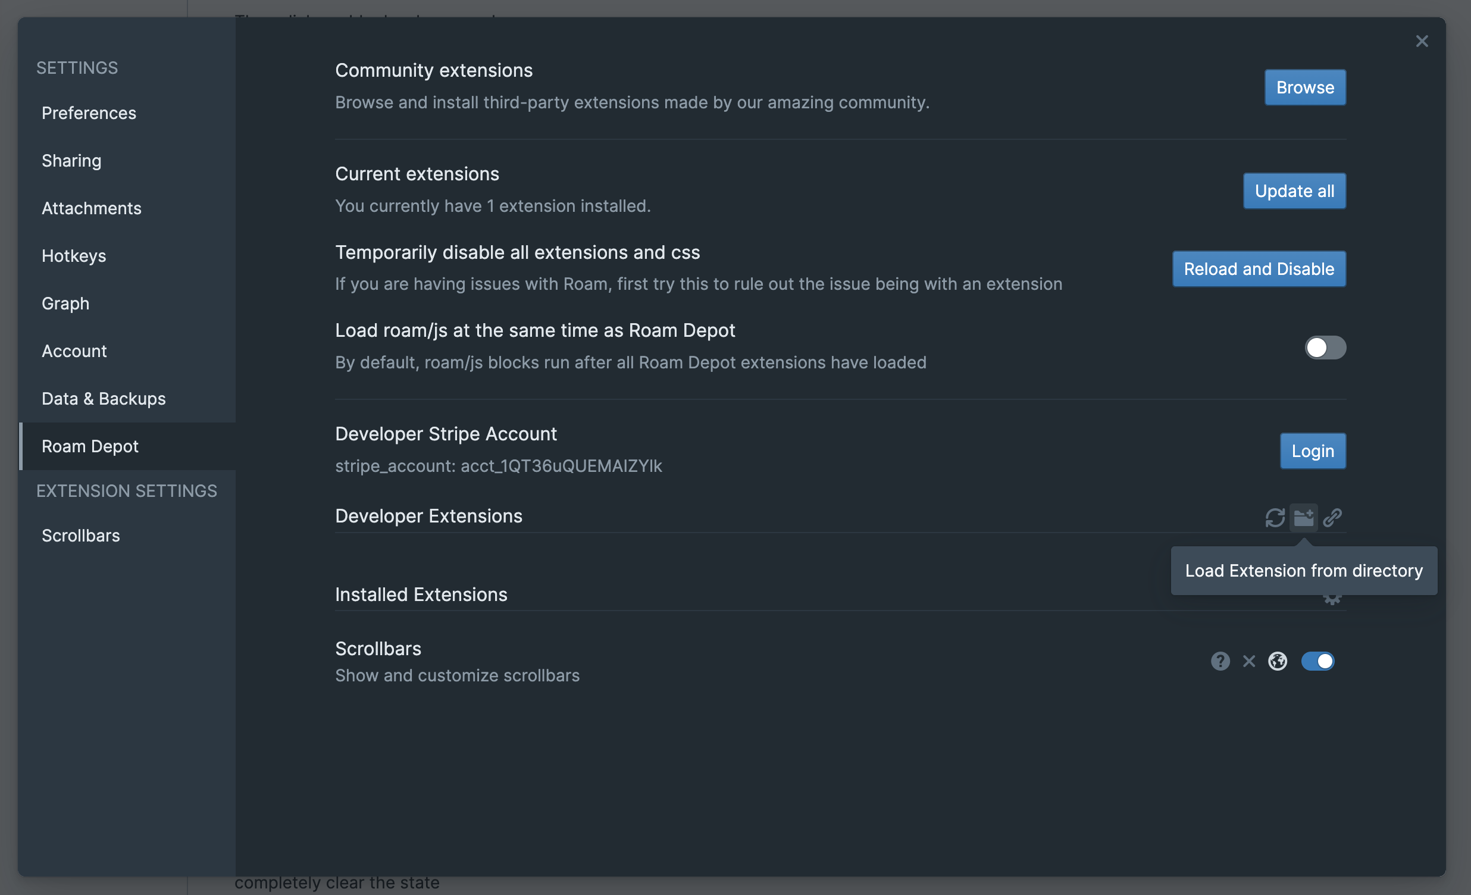This screenshot has width=1471, height=895.
Task: Click the Update all button
Action: point(1294,191)
